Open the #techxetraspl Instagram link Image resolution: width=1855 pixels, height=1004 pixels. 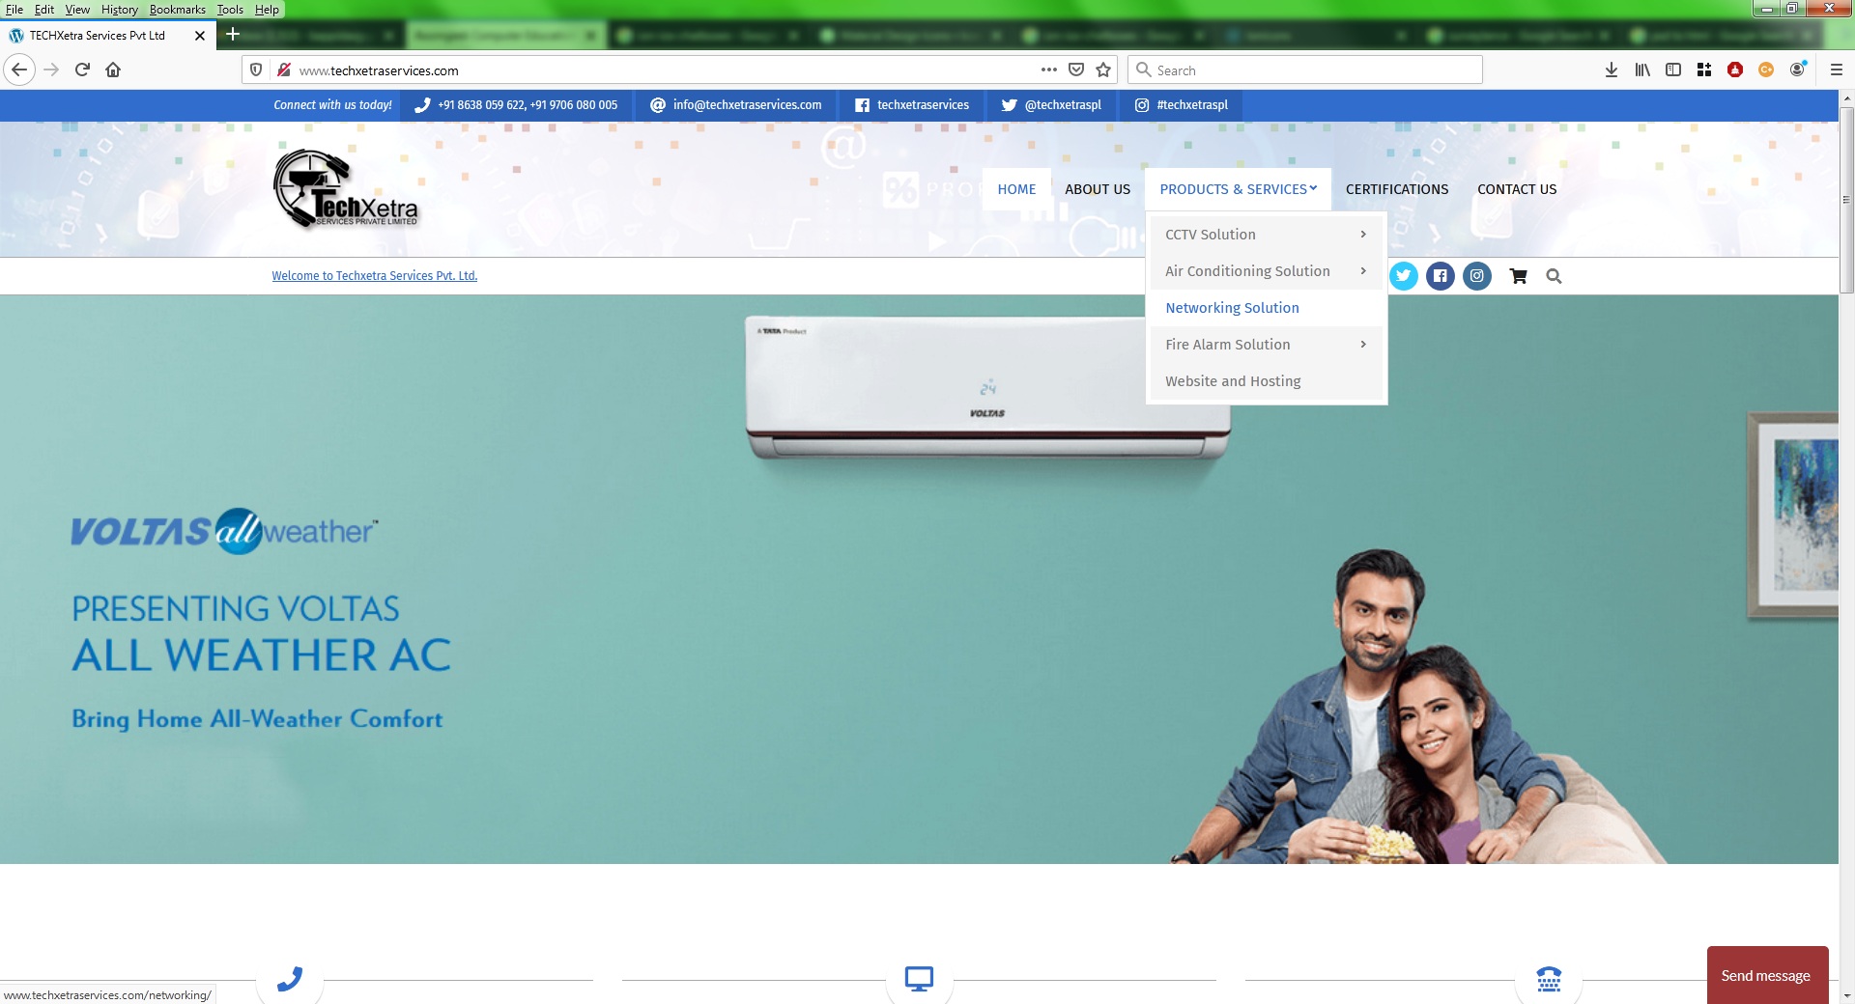[x=1182, y=105]
